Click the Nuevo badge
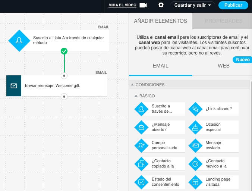The width and height of the screenshot is (252, 191). [x=243, y=60]
